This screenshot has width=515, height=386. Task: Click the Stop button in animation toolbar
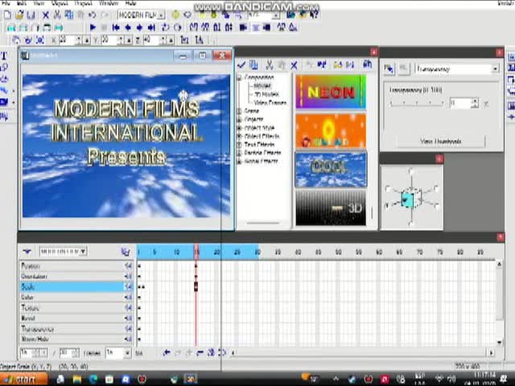pos(104,27)
